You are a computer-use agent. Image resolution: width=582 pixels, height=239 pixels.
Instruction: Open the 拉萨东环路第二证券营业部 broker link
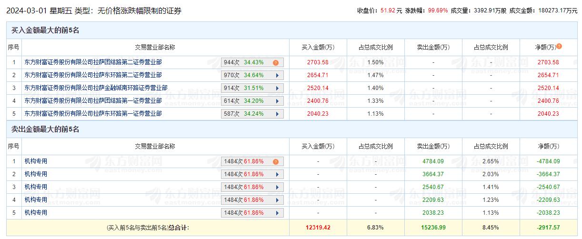pos(93,75)
